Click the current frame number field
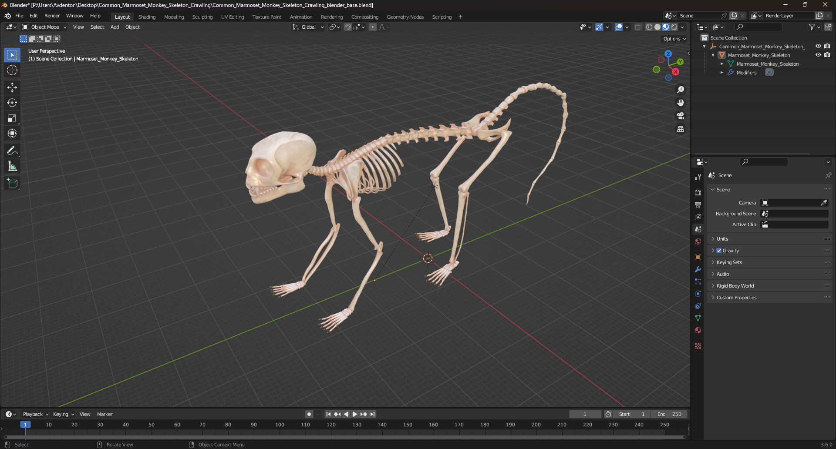Image resolution: width=836 pixels, height=449 pixels. 585,414
